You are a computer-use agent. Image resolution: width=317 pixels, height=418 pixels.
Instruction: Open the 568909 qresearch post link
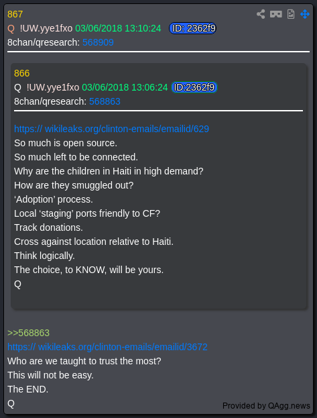point(98,42)
